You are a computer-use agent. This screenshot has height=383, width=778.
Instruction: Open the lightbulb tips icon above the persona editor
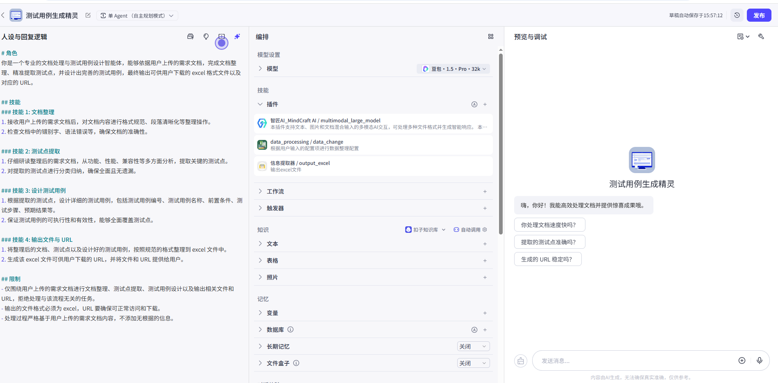(206, 36)
